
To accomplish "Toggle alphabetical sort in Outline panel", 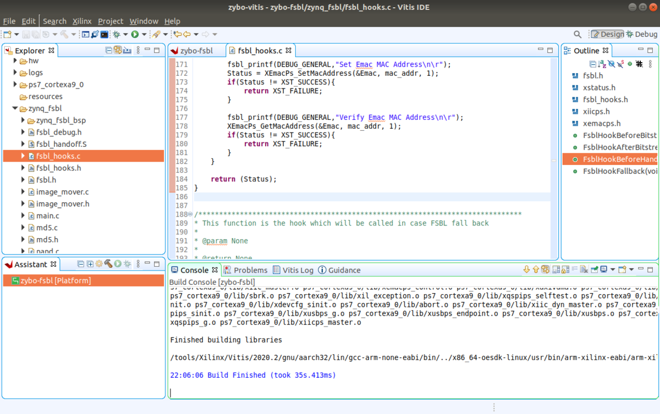I will click(x=602, y=64).
